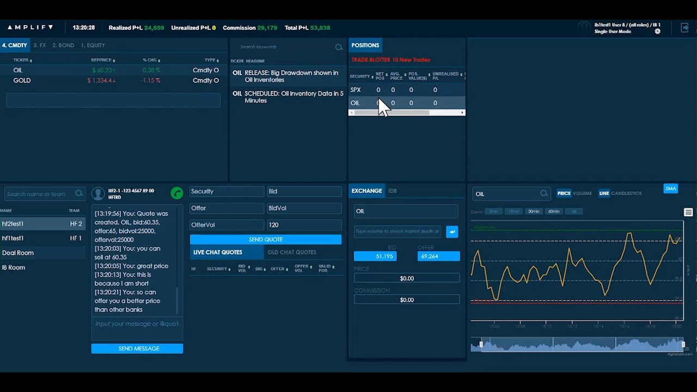
Task: Open the OLD CHAT QUOTES tab
Action: [x=292, y=252]
